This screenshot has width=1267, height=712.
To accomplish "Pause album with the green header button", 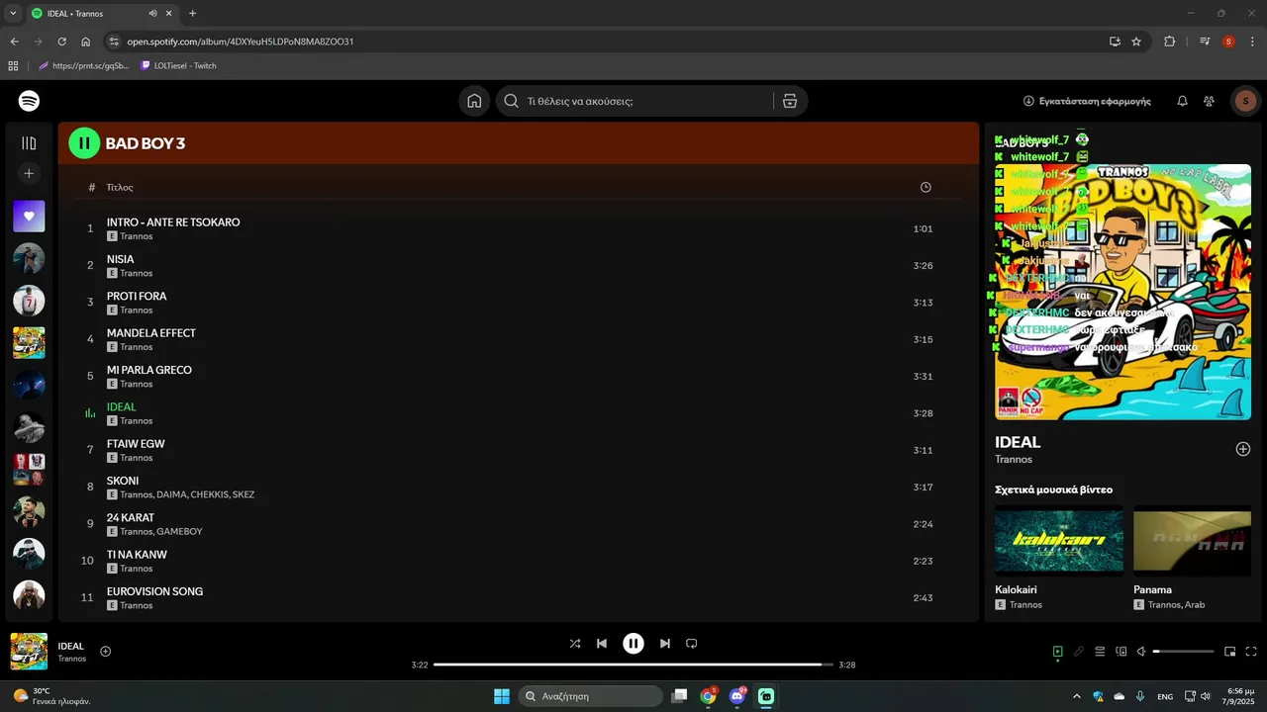I will coord(84,143).
